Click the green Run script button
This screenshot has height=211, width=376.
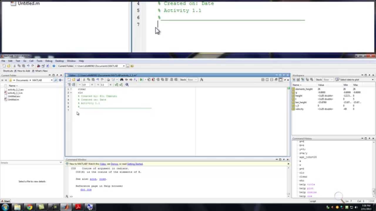(x=141, y=79)
